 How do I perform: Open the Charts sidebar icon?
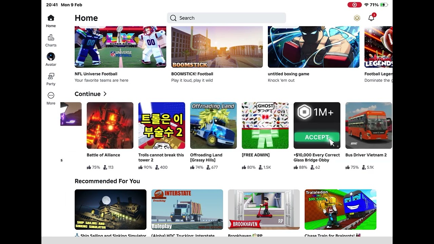(51, 37)
